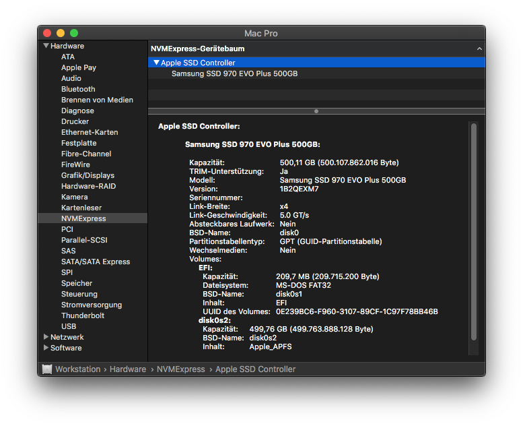Open the USB hardware category
Image resolution: width=523 pixels, height=426 pixels.
click(69, 326)
